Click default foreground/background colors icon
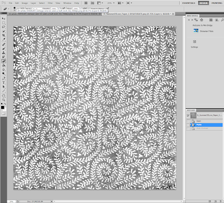The image size is (224, 203). (2, 104)
